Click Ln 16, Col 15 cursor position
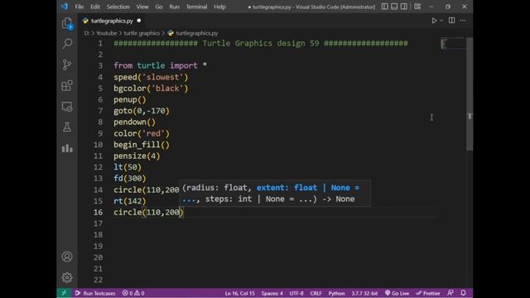The image size is (530, 298). (x=239, y=293)
